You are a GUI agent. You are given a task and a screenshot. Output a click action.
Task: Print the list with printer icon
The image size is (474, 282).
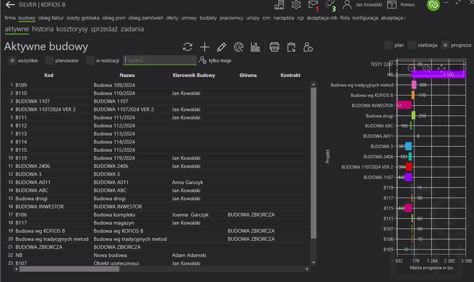274,47
